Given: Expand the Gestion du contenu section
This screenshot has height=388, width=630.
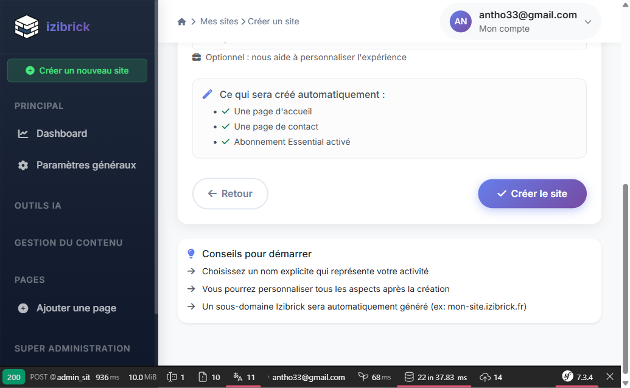Looking at the screenshot, I should (68, 243).
